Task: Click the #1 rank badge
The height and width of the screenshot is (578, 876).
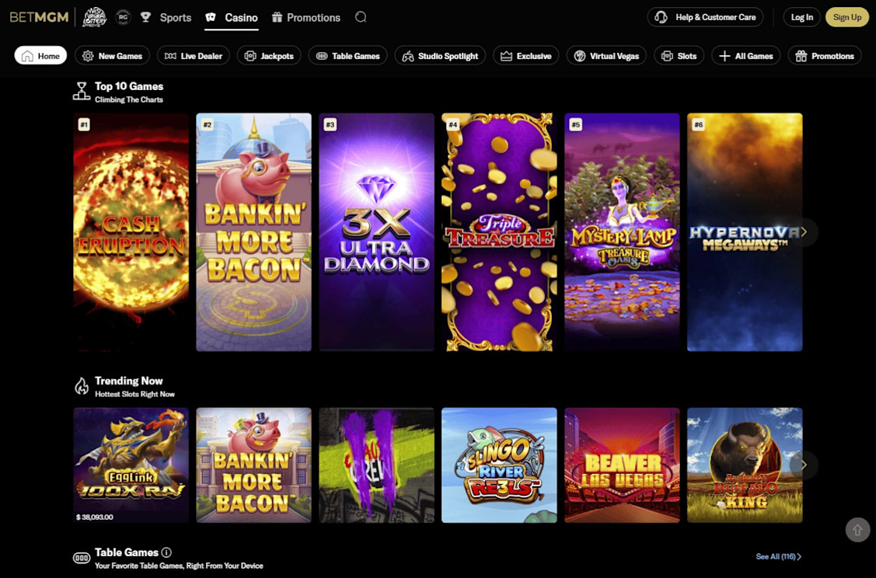Action: click(x=84, y=124)
